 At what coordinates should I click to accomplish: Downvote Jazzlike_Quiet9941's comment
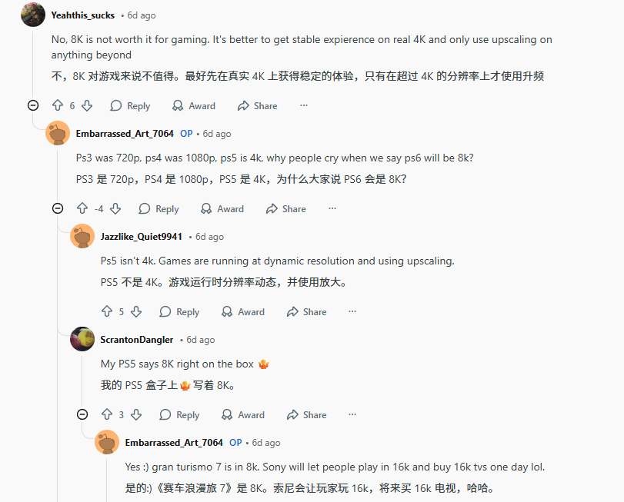[x=136, y=312]
